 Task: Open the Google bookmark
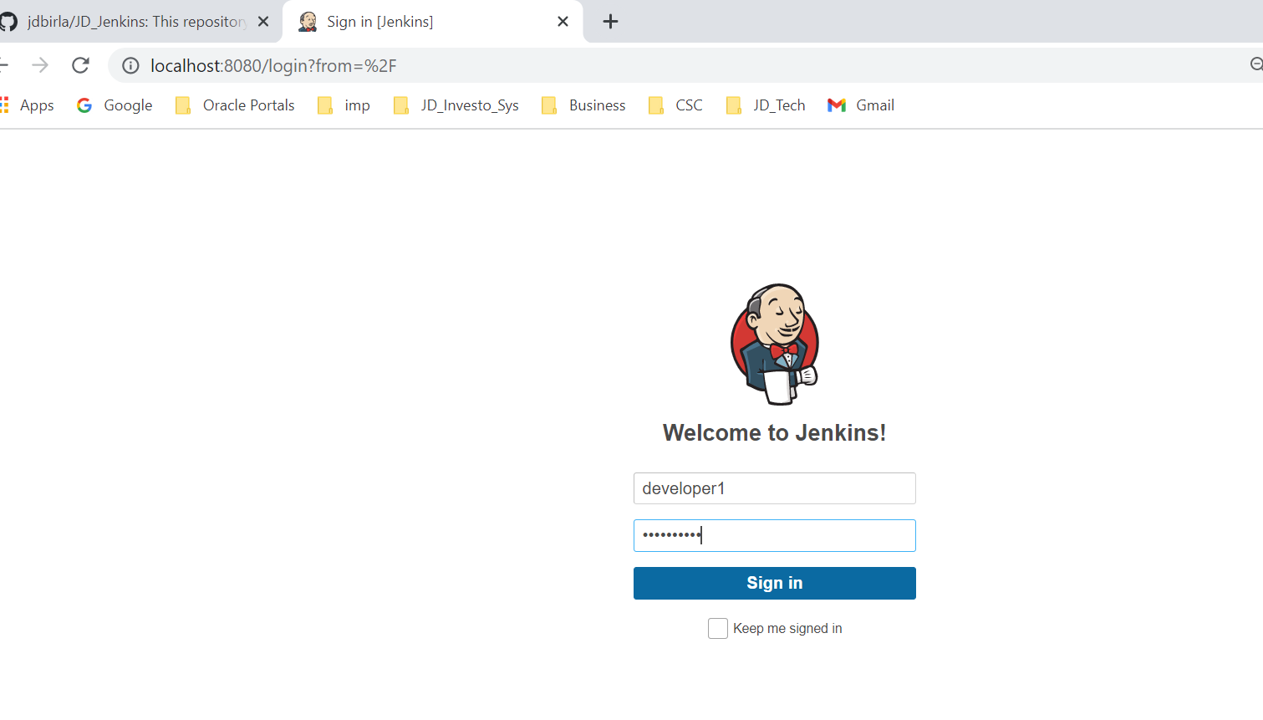click(115, 105)
